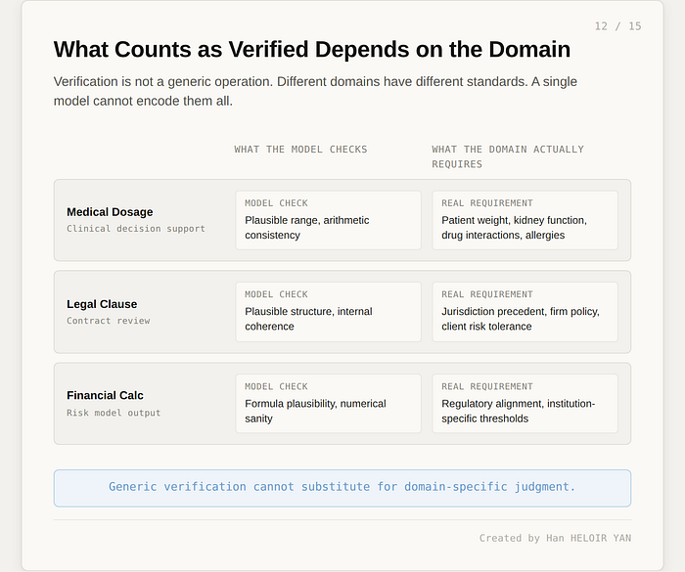Click the 'What the model checks' column header
The image size is (685, 572).
tap(300, 150)
